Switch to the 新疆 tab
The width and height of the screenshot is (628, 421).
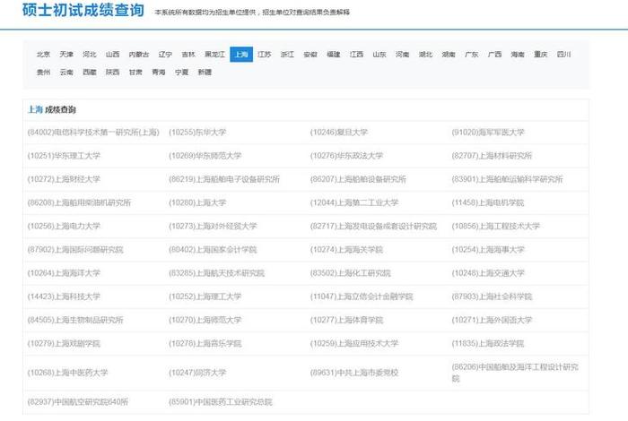click(205, 73)
